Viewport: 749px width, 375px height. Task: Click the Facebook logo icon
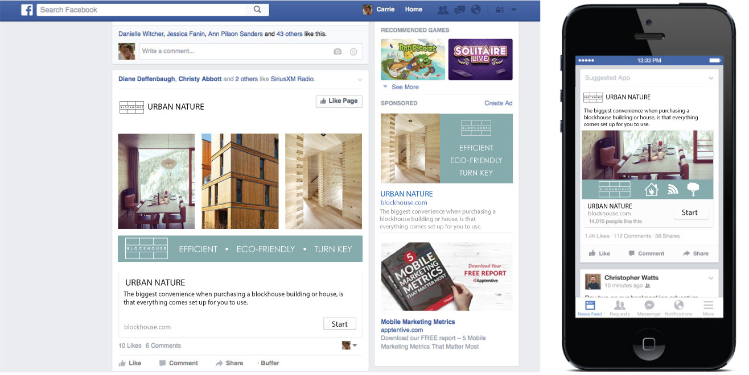[x=27, y=10]
